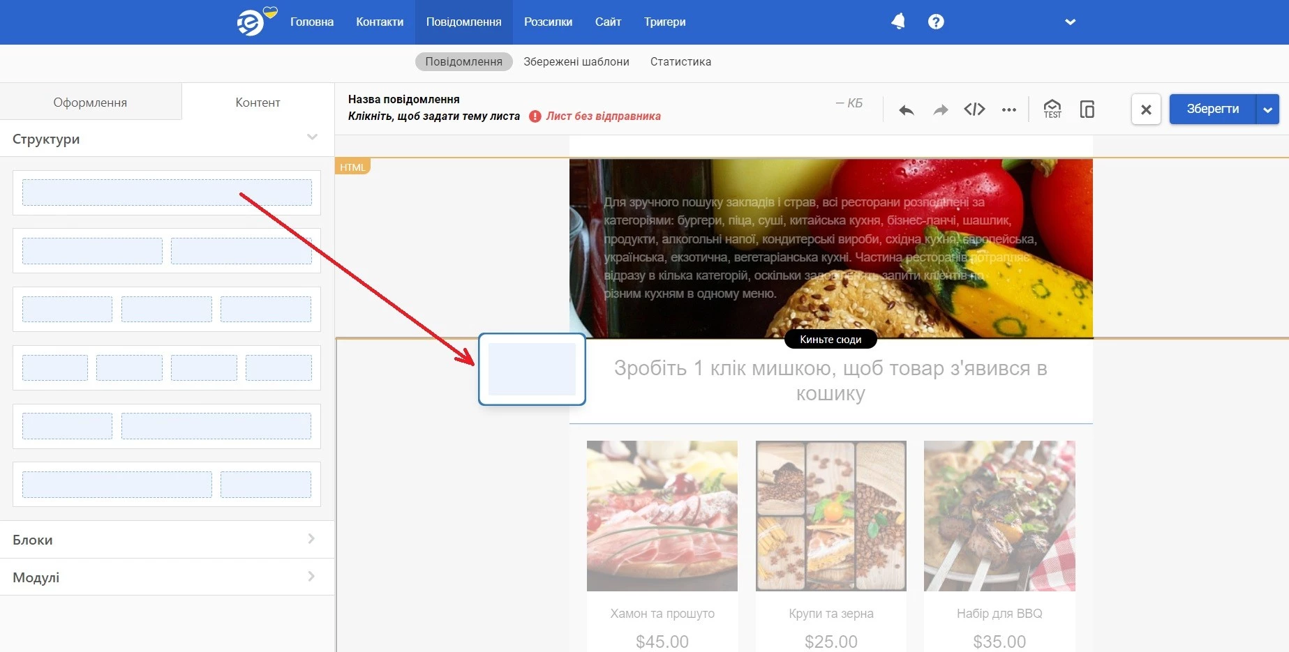Open the more options ellipsis menu
The image size is (1289, 652).
tap(1008, 109)
